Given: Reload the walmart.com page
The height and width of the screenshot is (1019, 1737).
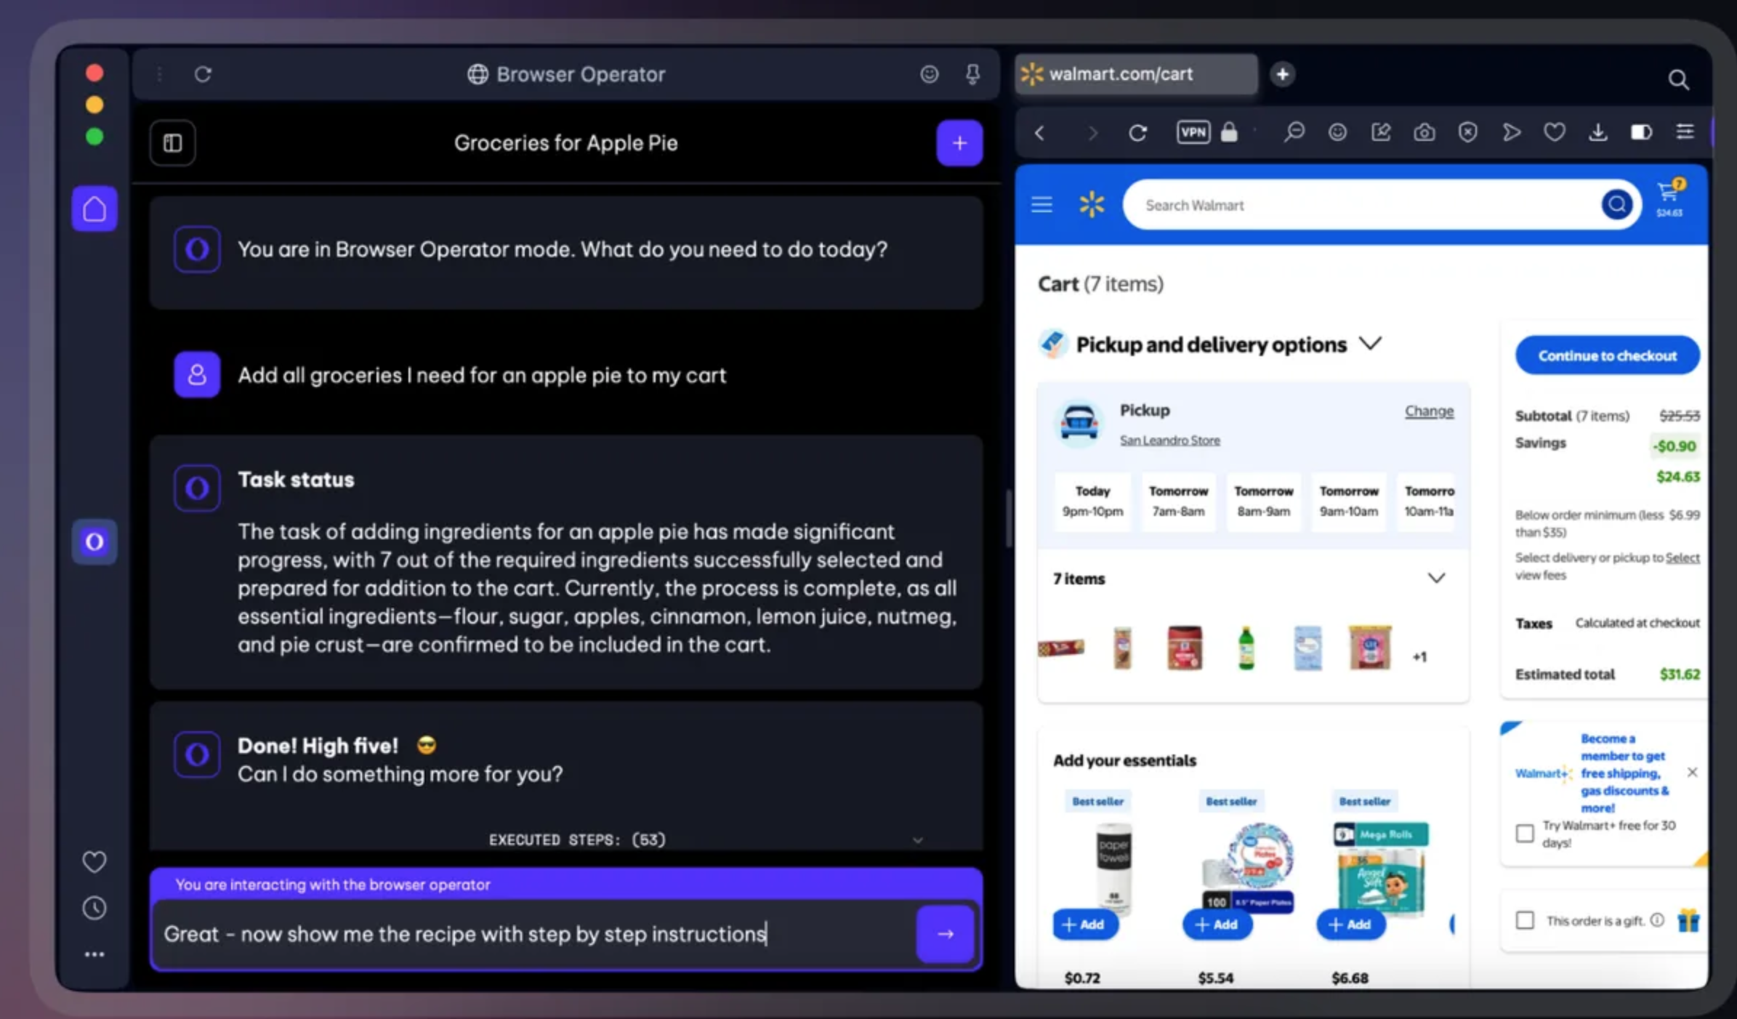Looking at the screenshot, I should coord(1137,132).
